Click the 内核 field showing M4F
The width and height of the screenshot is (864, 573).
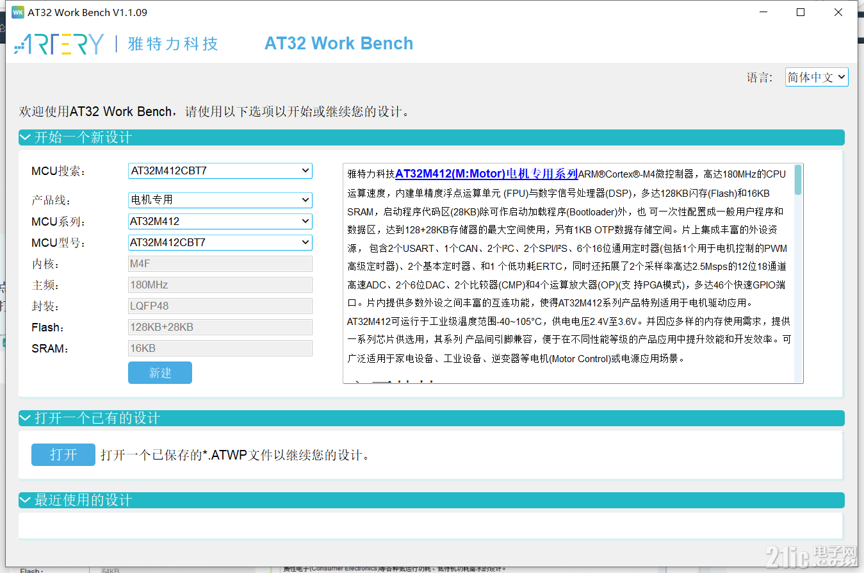pos(220,263)
